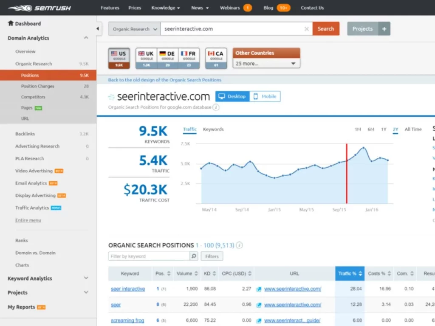Screen dimensions: 435x326
Task: Clear the domain search field X icon
Action: click(x=306, y=29)
